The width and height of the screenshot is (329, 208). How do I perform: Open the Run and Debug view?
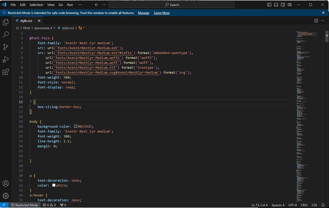click(5, 59)
